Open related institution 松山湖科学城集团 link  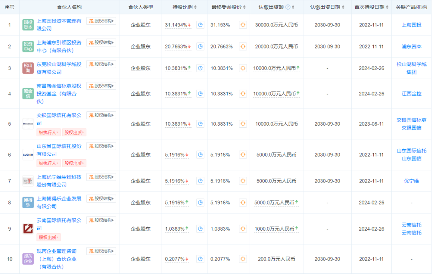[x=411, y=68]
